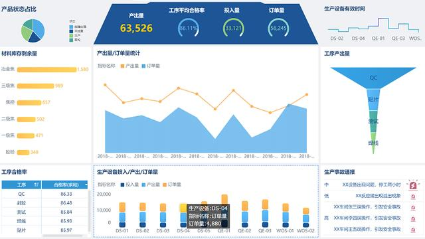Click alarm icon in 李四误操作 row

[x=413, y=218]
